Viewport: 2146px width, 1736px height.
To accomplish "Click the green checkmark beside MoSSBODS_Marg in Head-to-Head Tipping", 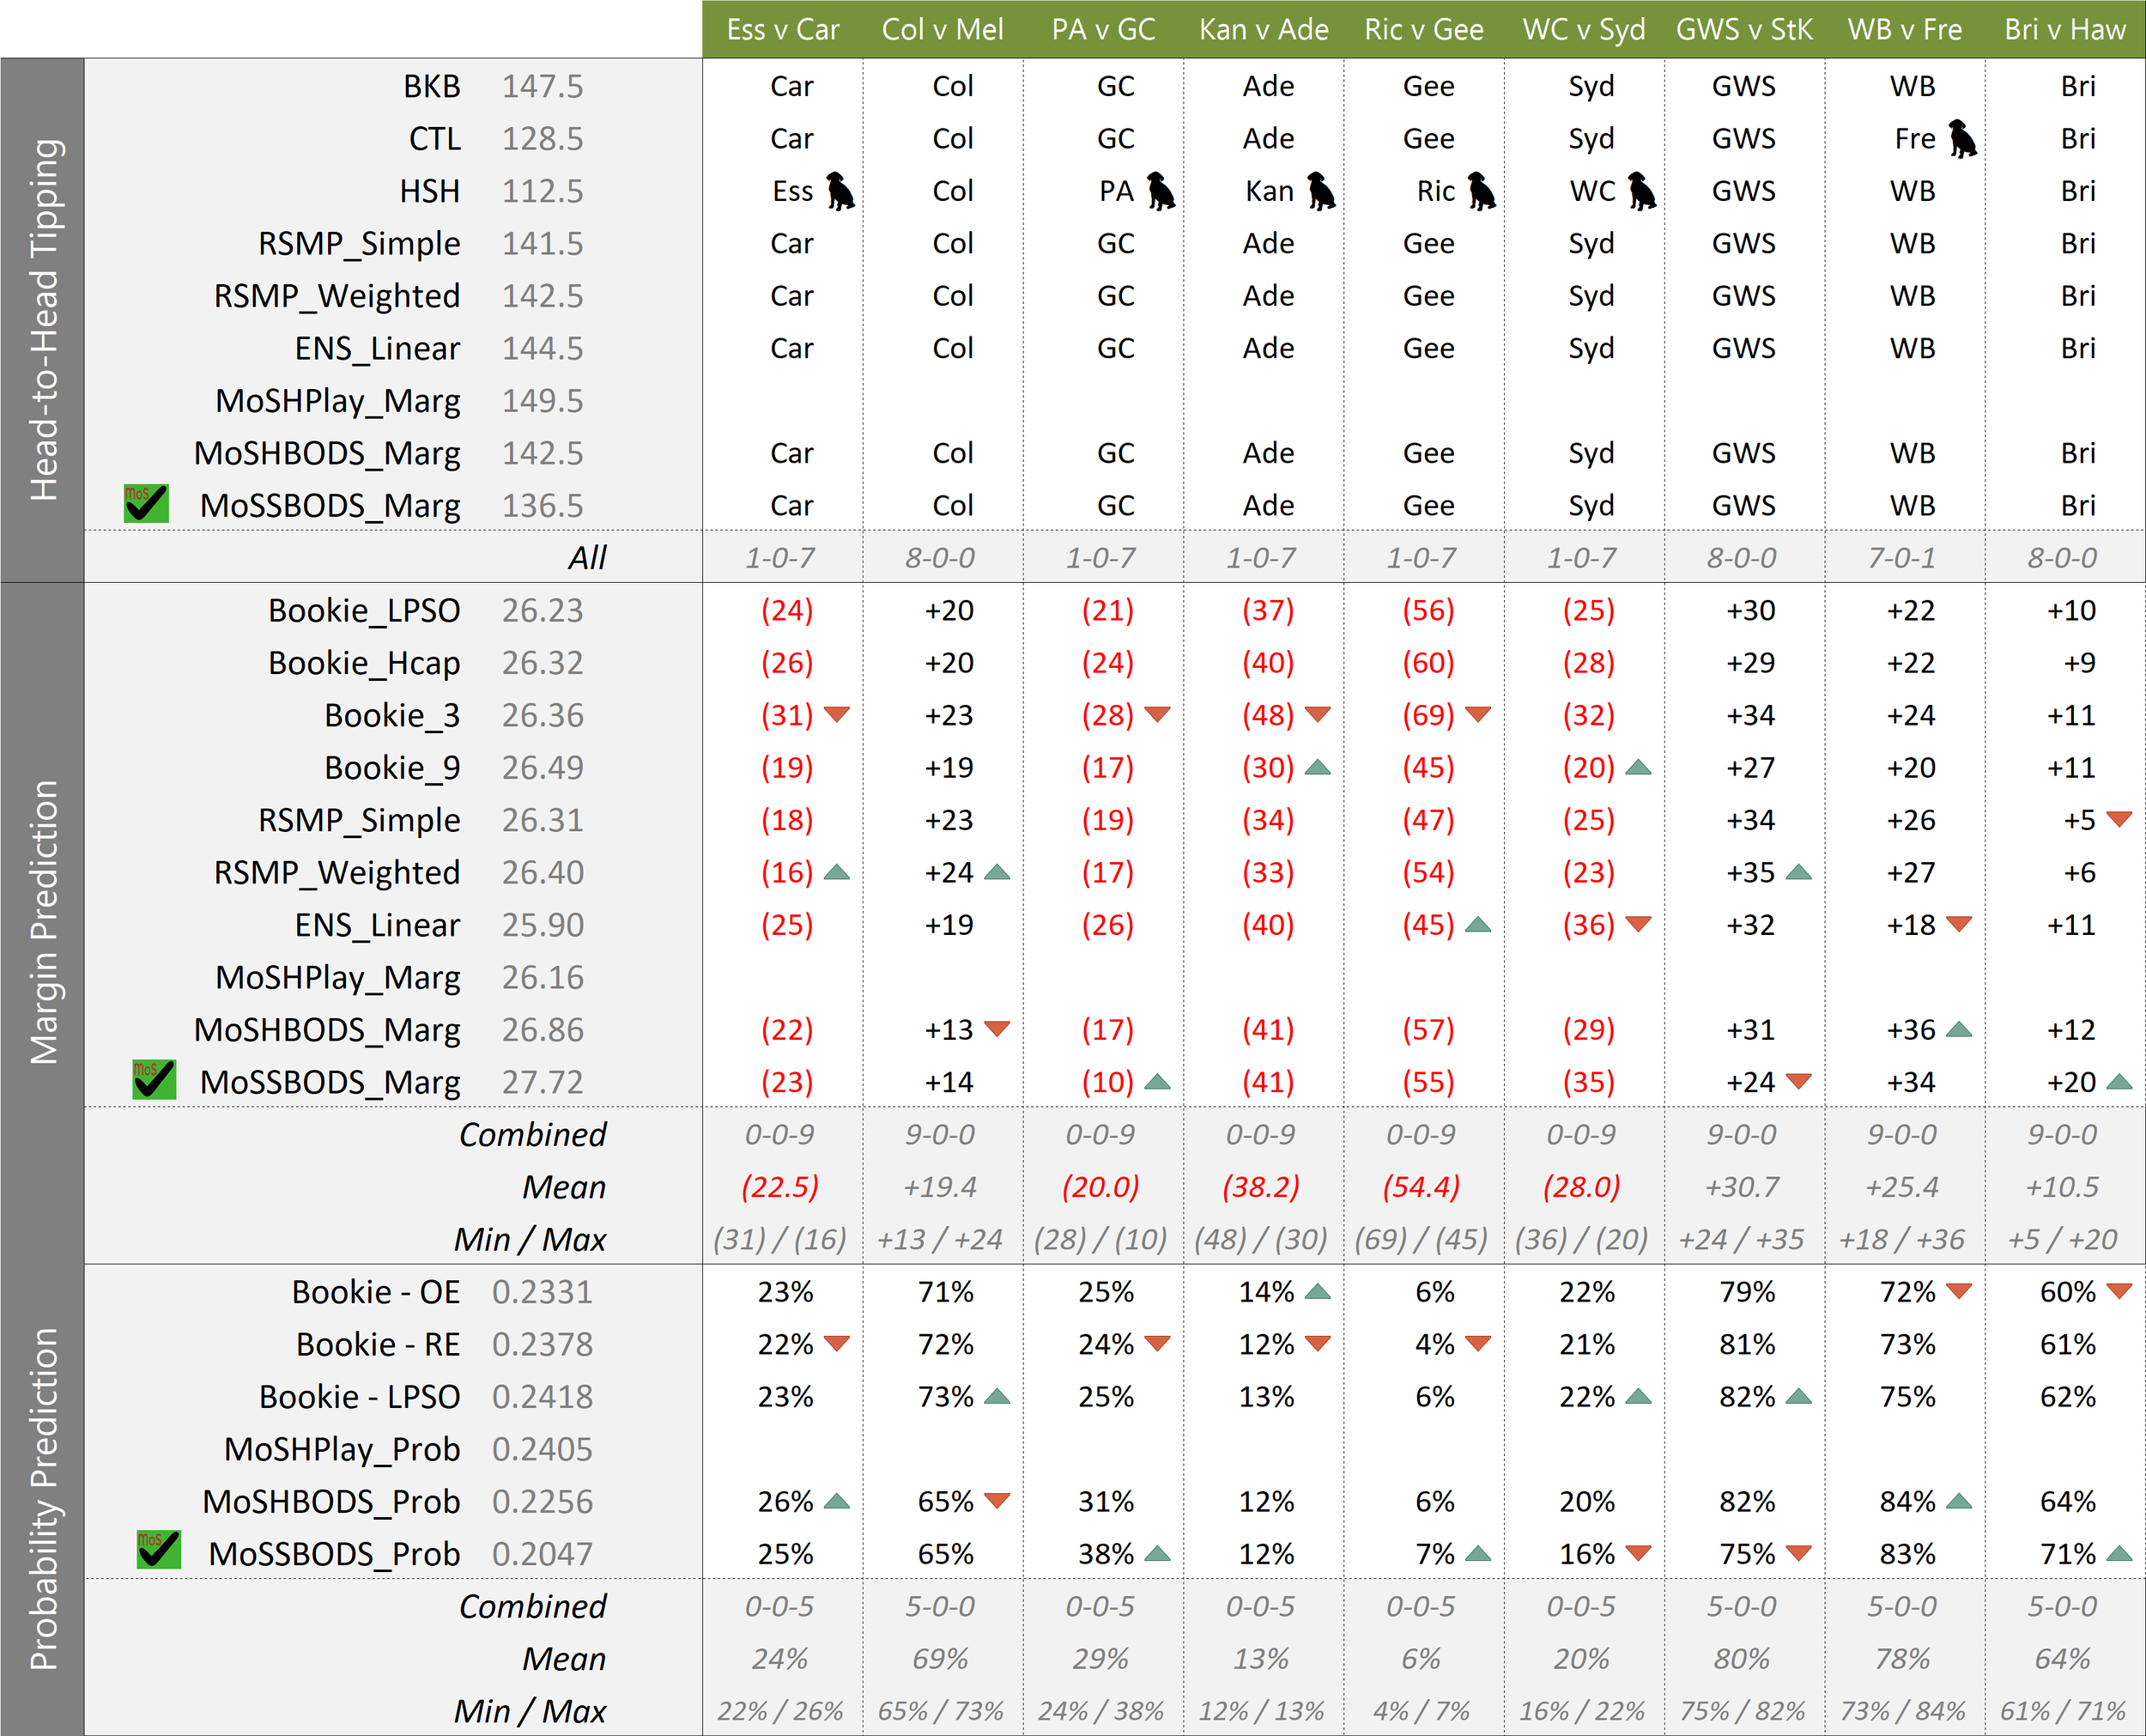I will tap(146, 504).
